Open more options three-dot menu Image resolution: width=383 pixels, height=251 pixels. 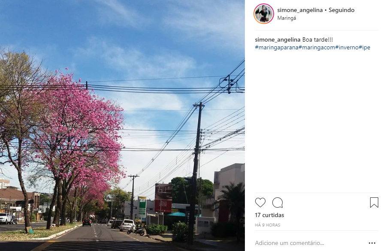(372, 243)
